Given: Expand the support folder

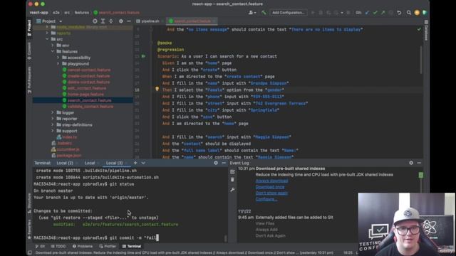Looking at the screenshot, I should click(53, 131).
